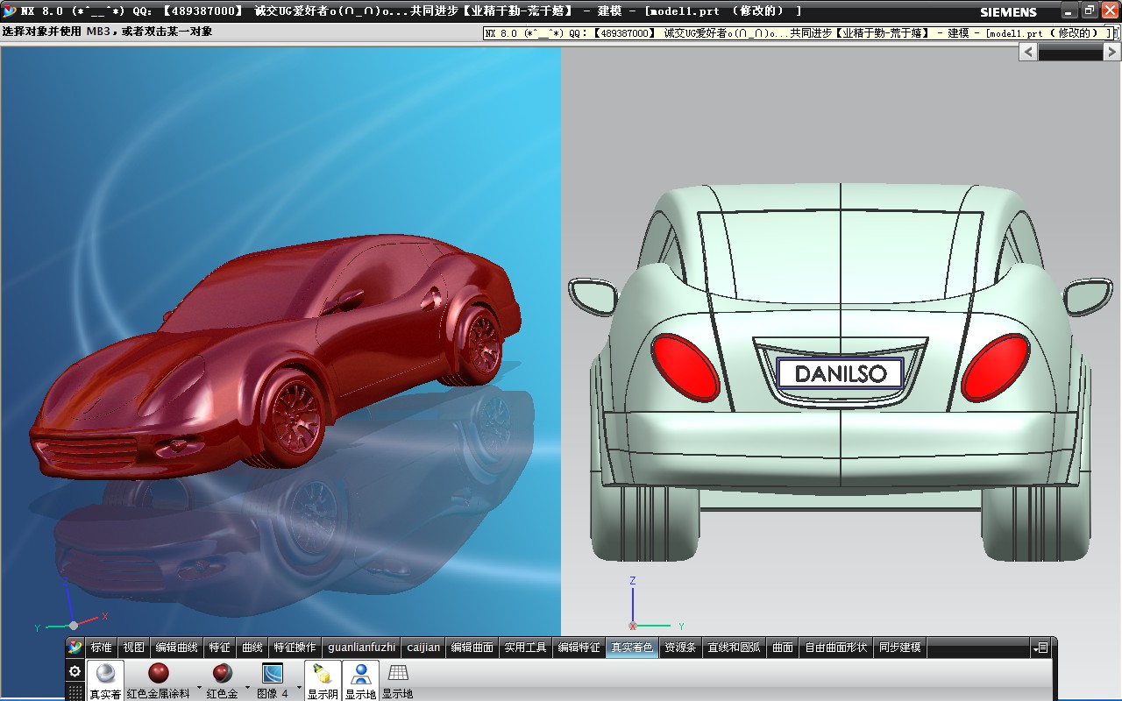Click right scroll arrow at top right
Screen dimensions: 1122x701
[1112, 53]
